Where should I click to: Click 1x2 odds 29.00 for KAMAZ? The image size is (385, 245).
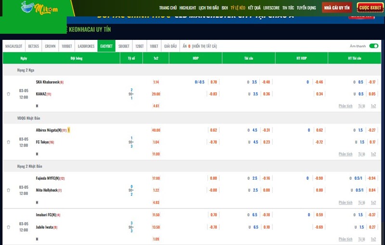[x=156, y=94]
